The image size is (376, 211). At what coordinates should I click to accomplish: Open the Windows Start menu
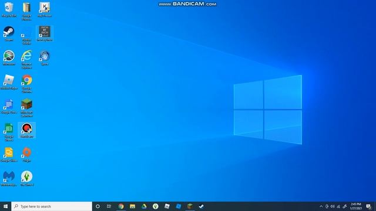(x=5, y=206)
